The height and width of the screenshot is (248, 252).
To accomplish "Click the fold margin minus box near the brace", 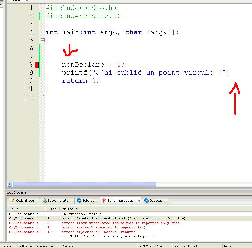I will point(42,40).
